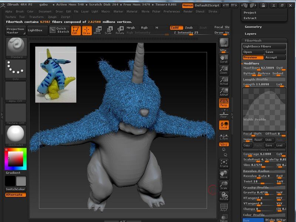Activate the Move transform icon
296x222 pixels.
pyautogui.click(x=98, y=30)
